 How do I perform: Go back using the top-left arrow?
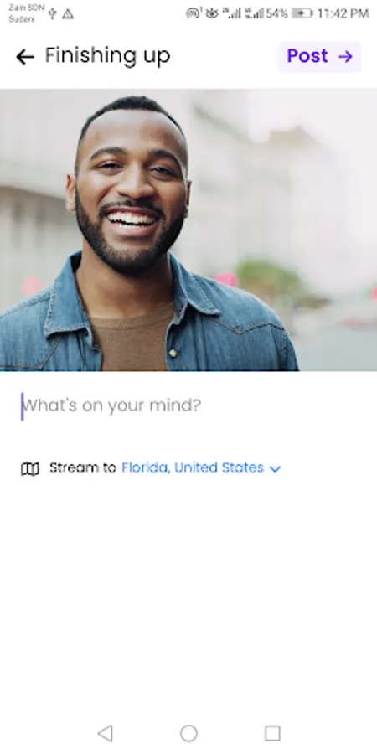pos(25,57)
